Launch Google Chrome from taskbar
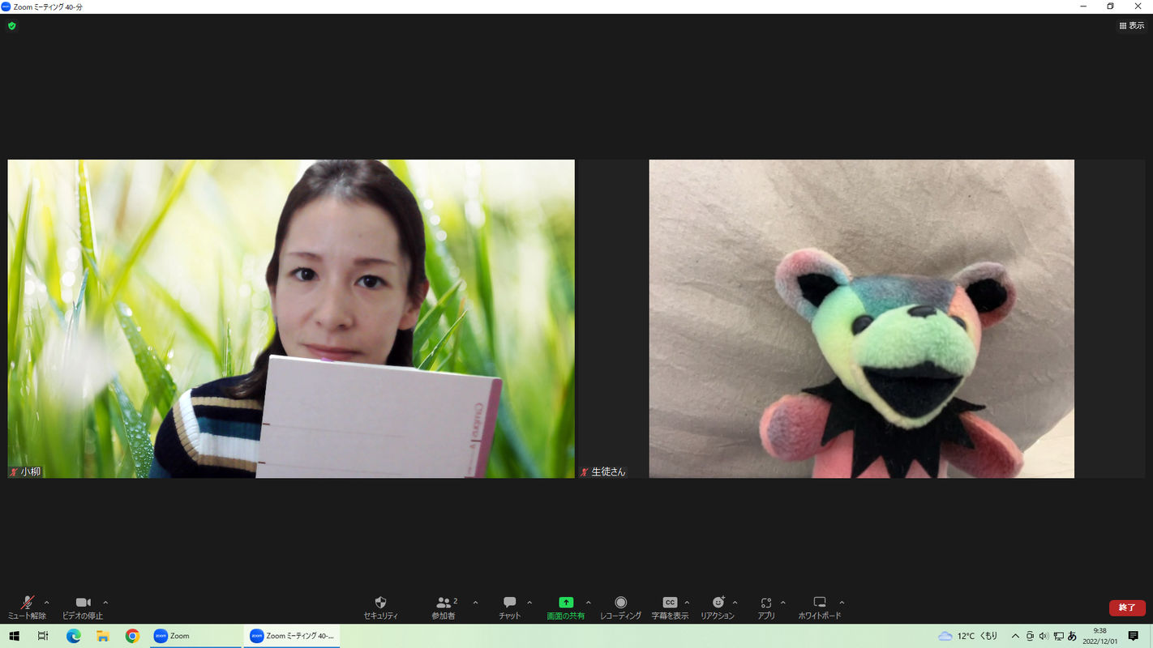 (x=132, y=636)
